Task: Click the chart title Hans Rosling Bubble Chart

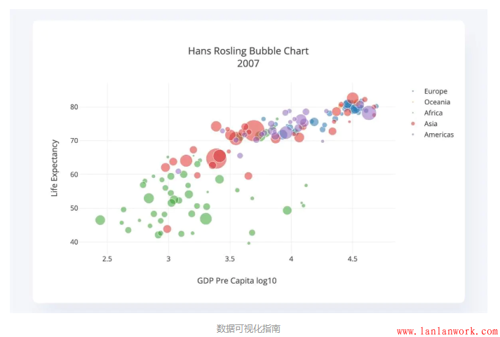Action: 248,51
